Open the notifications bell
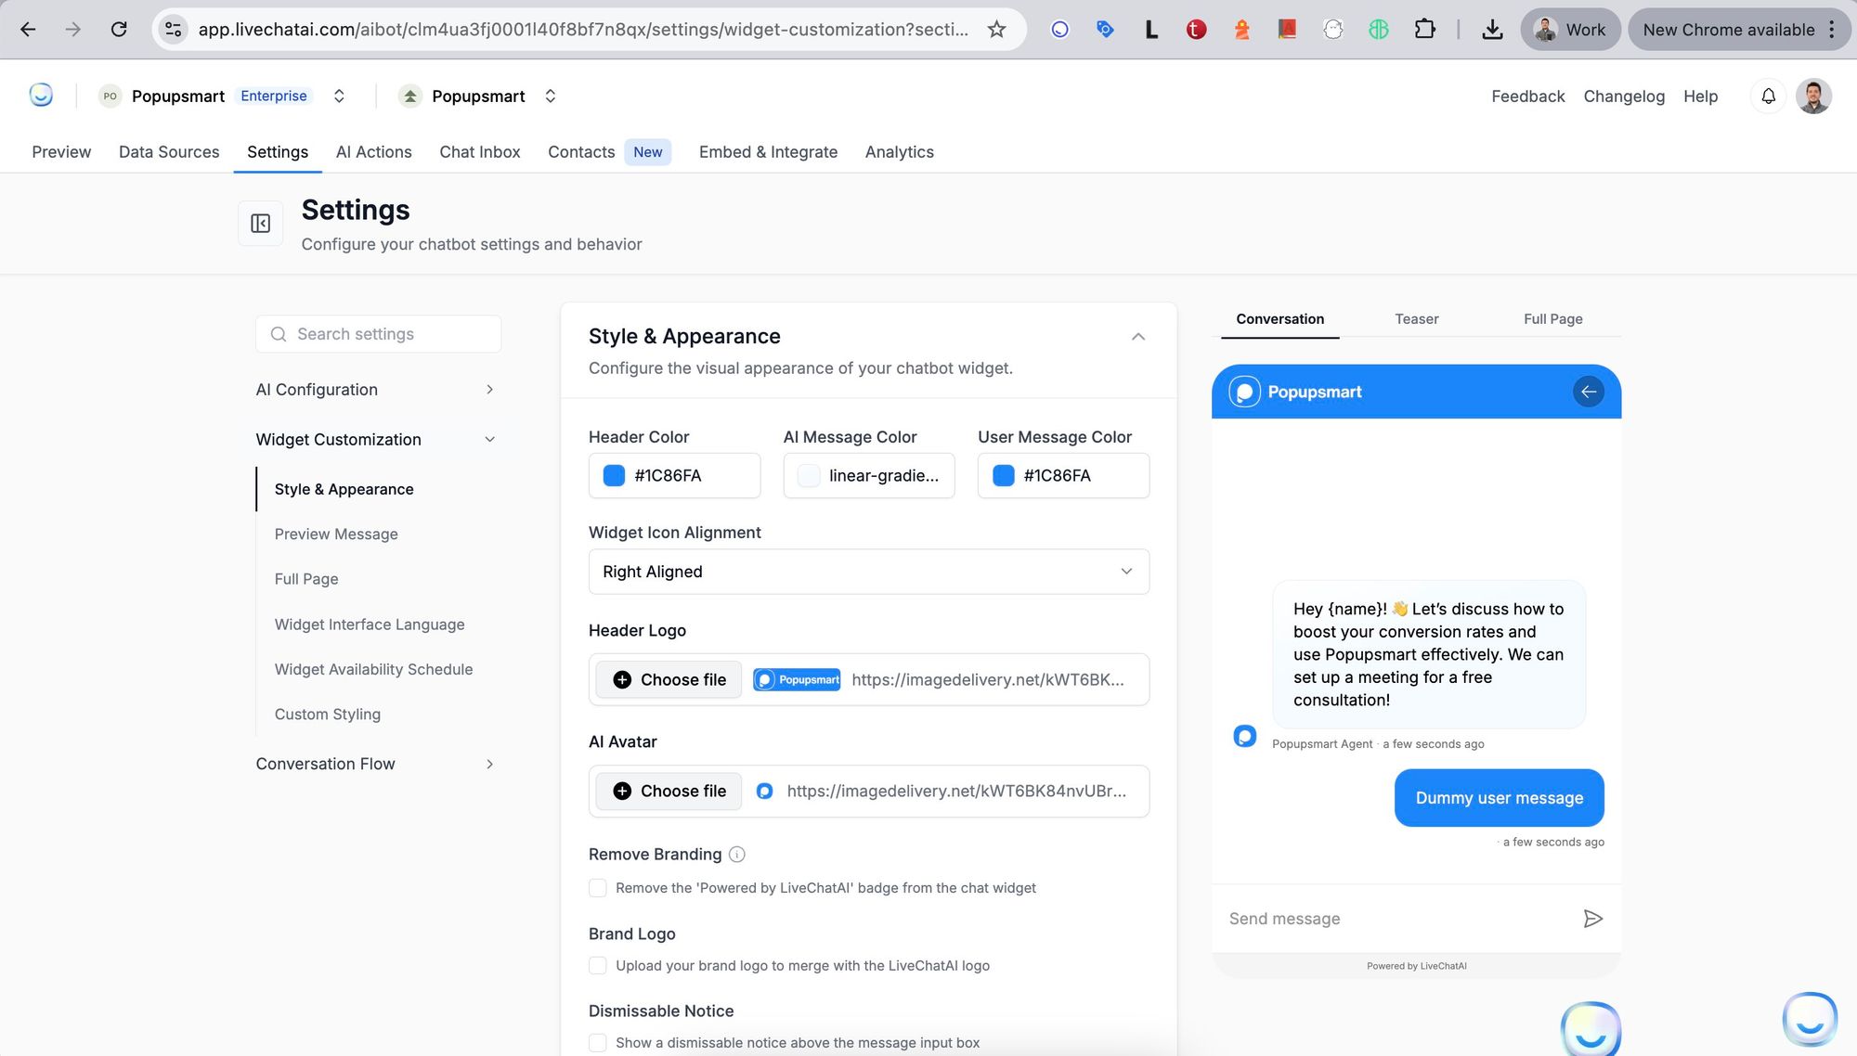Image resolution: width=1857 pixels, height=1056 pixels. coord(1768,96)
